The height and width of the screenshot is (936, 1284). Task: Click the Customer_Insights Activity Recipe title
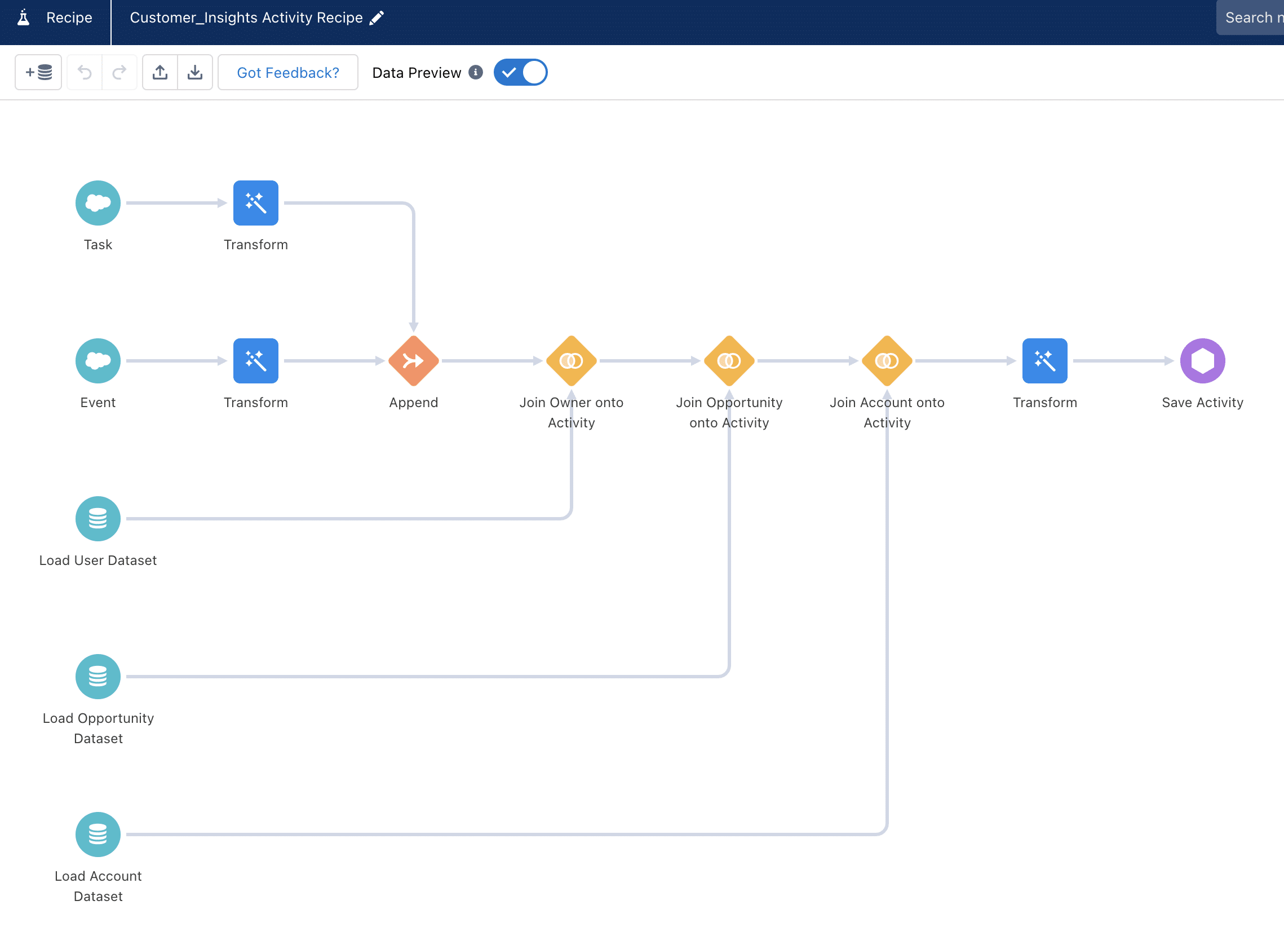click(246, 17)
